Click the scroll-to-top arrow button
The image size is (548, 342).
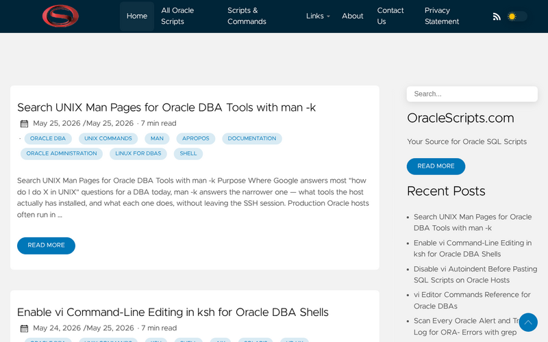point(528,322)
